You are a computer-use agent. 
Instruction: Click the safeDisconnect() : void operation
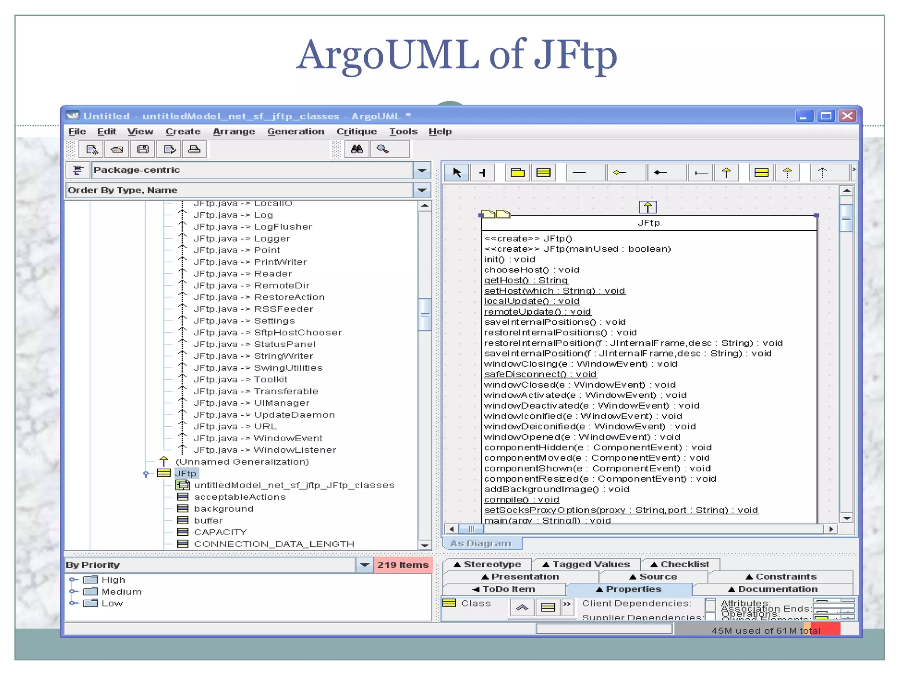tap(540, 374)
